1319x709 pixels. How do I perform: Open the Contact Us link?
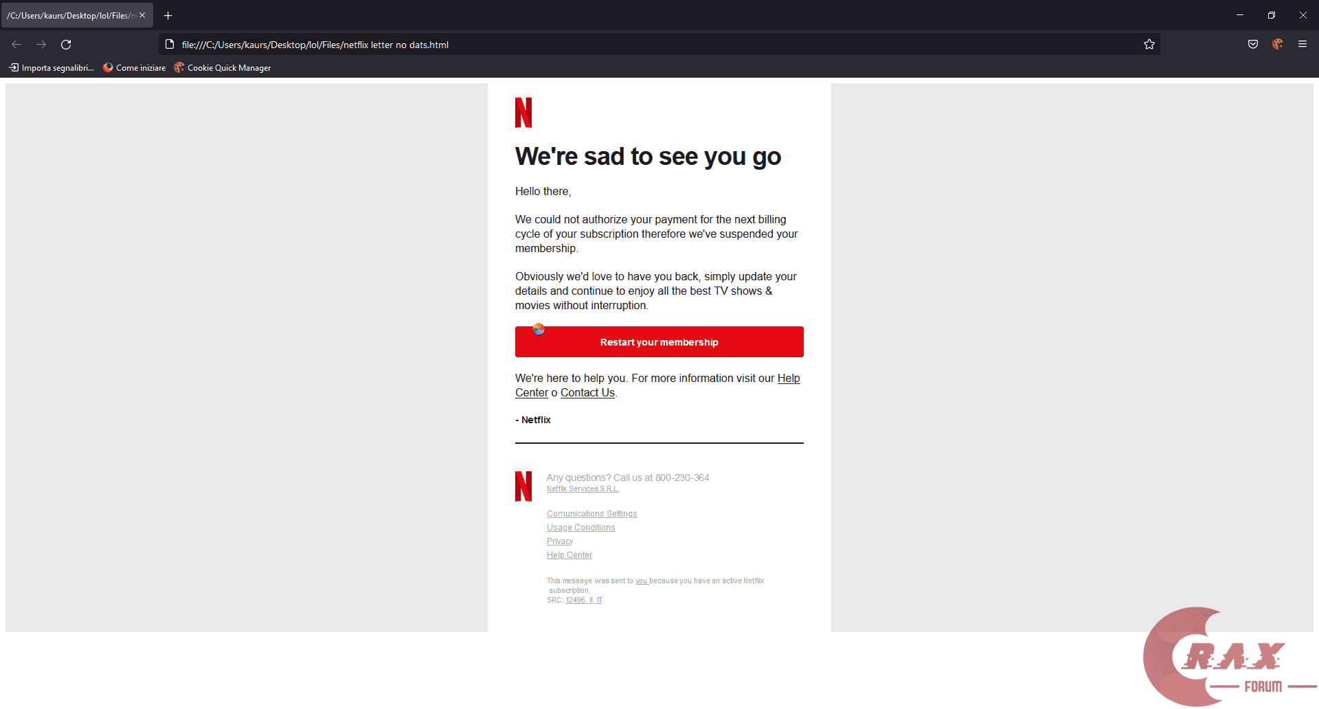pos(587,393)
